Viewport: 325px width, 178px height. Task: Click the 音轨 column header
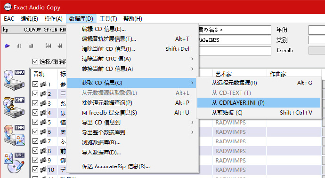44,74
